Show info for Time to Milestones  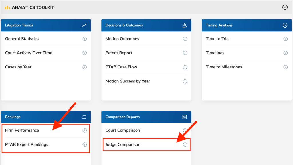pos(285,67)
